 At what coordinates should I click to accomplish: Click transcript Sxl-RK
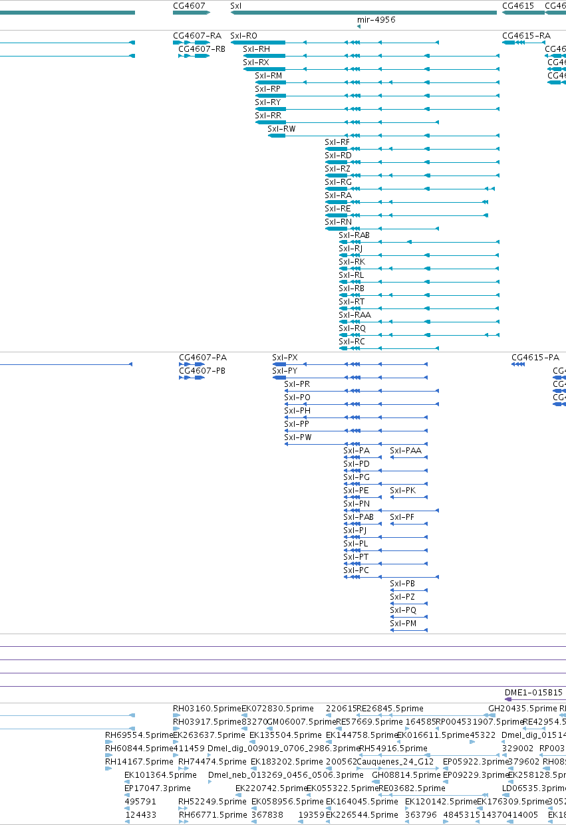(x=352, y=262)
